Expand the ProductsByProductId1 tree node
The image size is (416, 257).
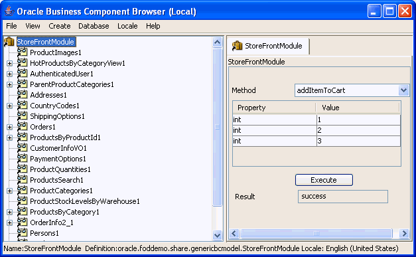9,137
